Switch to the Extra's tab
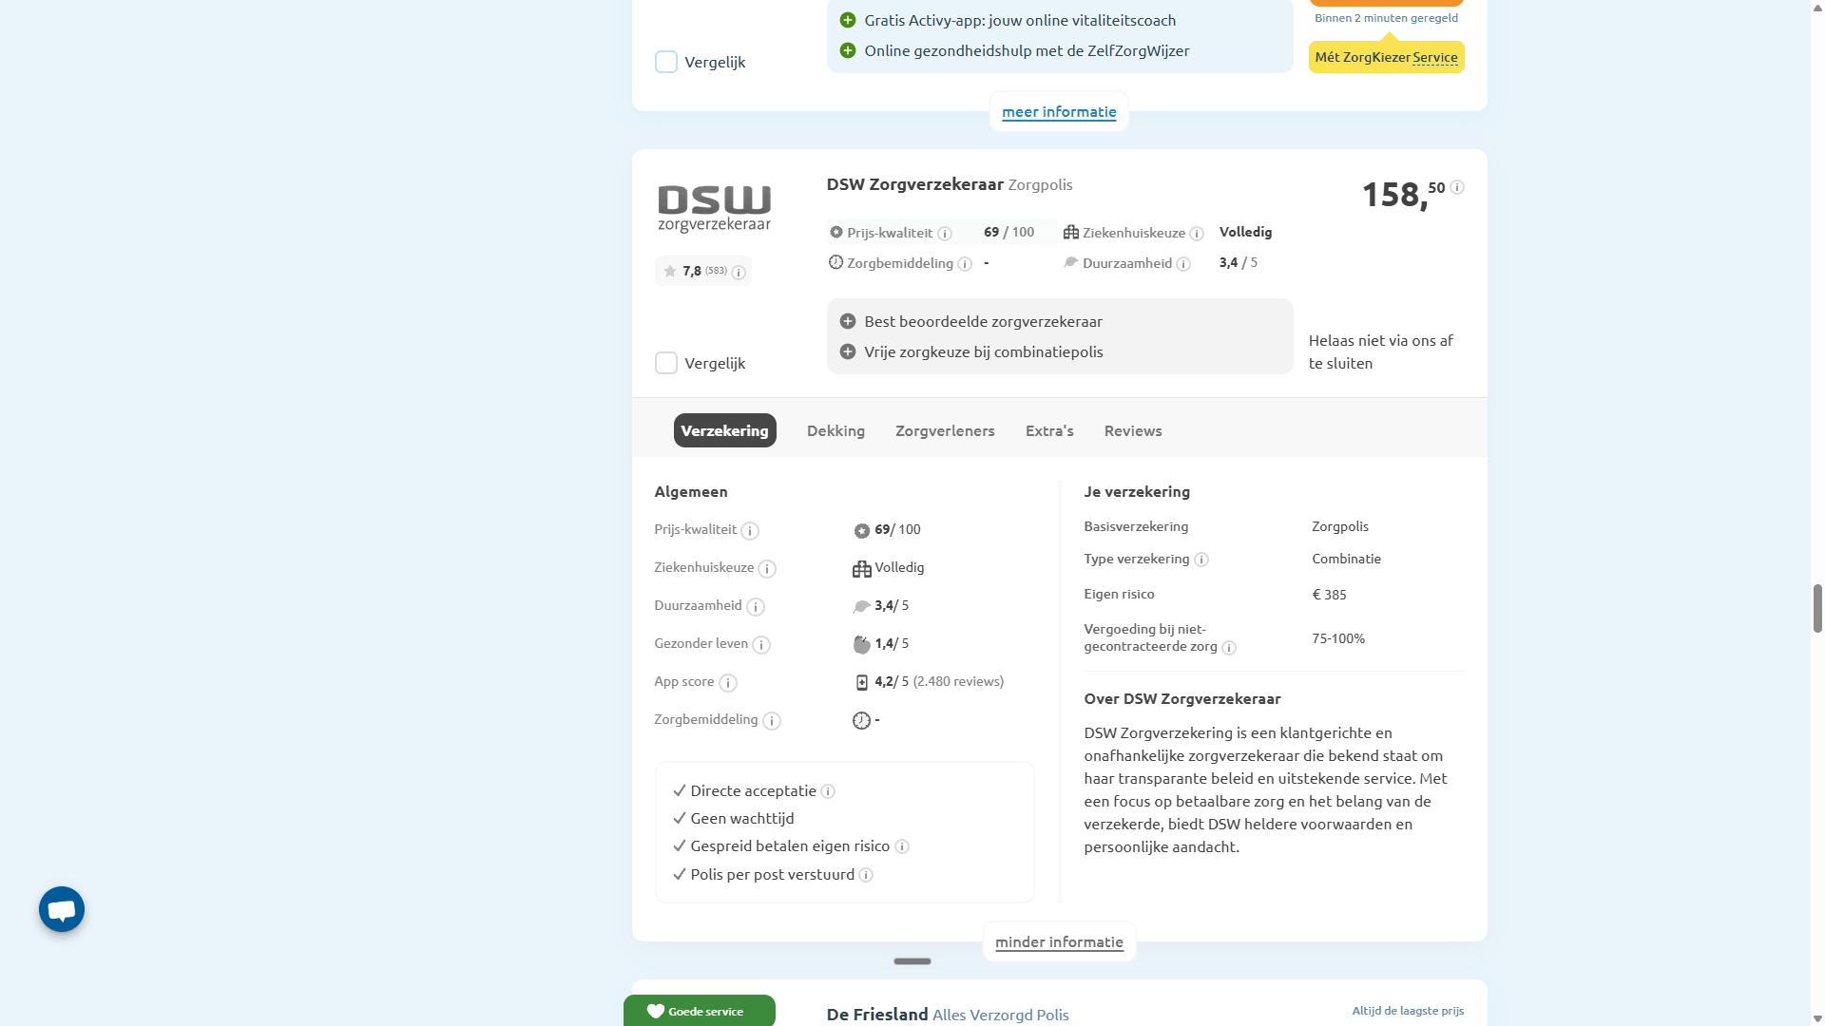The width and height of the screenshot is (1825, 1026). click(1049, 430)
